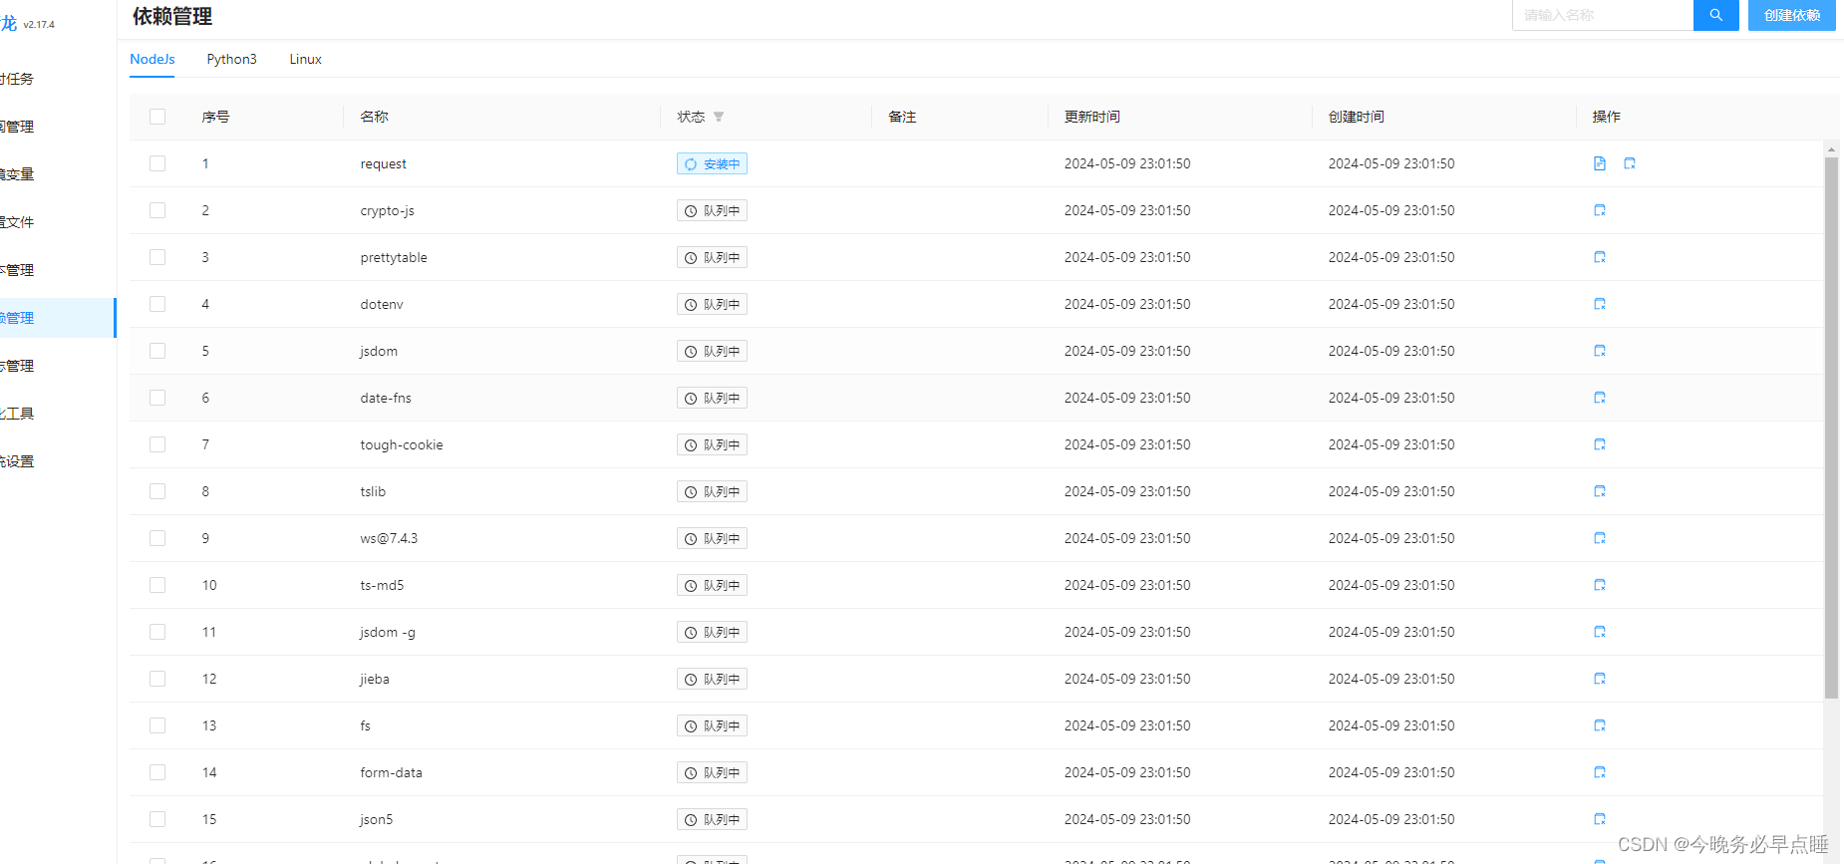The image size is (1844, 864).
Task: Check the box for request row
Action: click(x=157, y=163)
